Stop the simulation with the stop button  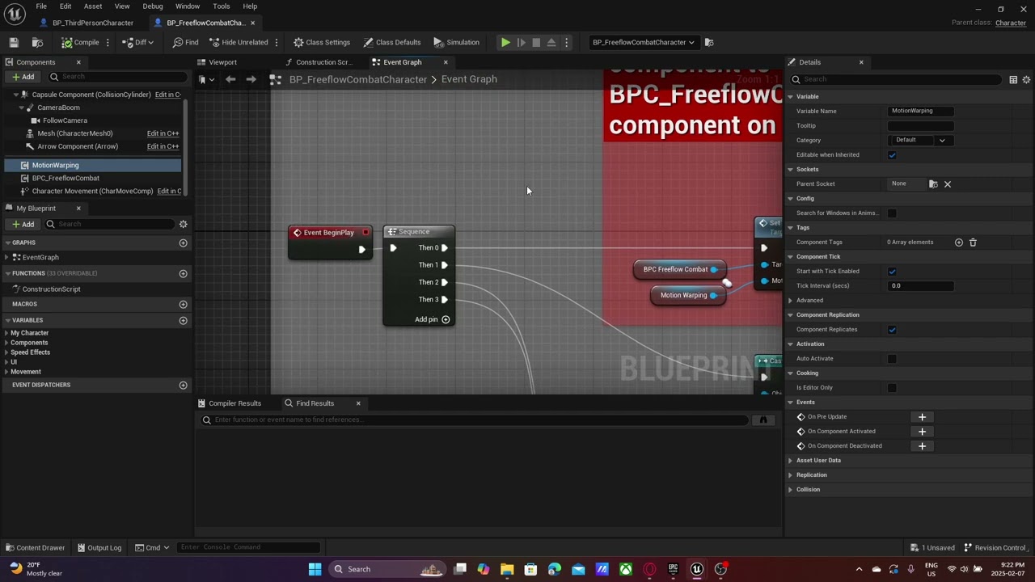pos(536,42)
